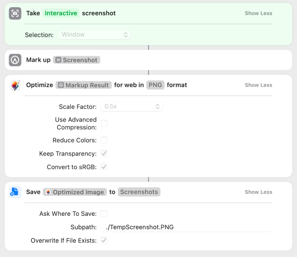Click Show Less on the Save action
Screen dimensions: 297x257
click(258, 192)
